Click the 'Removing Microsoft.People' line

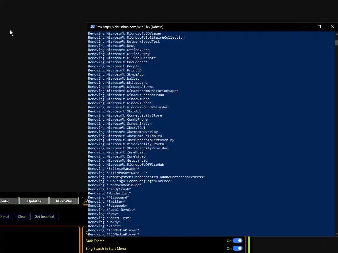(114, 66)
